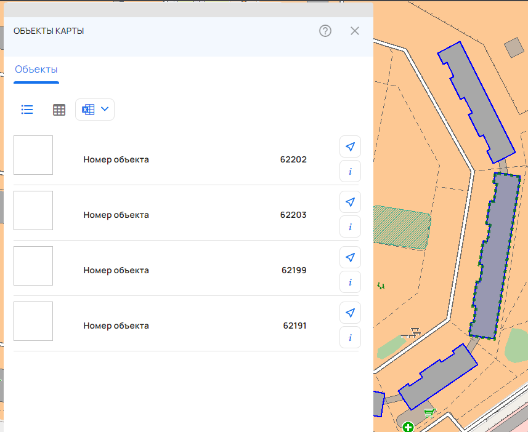The height and width of the screenshot is (432, 528).
Task: Switch to the Объекты tab
Action: coord(36,70)
